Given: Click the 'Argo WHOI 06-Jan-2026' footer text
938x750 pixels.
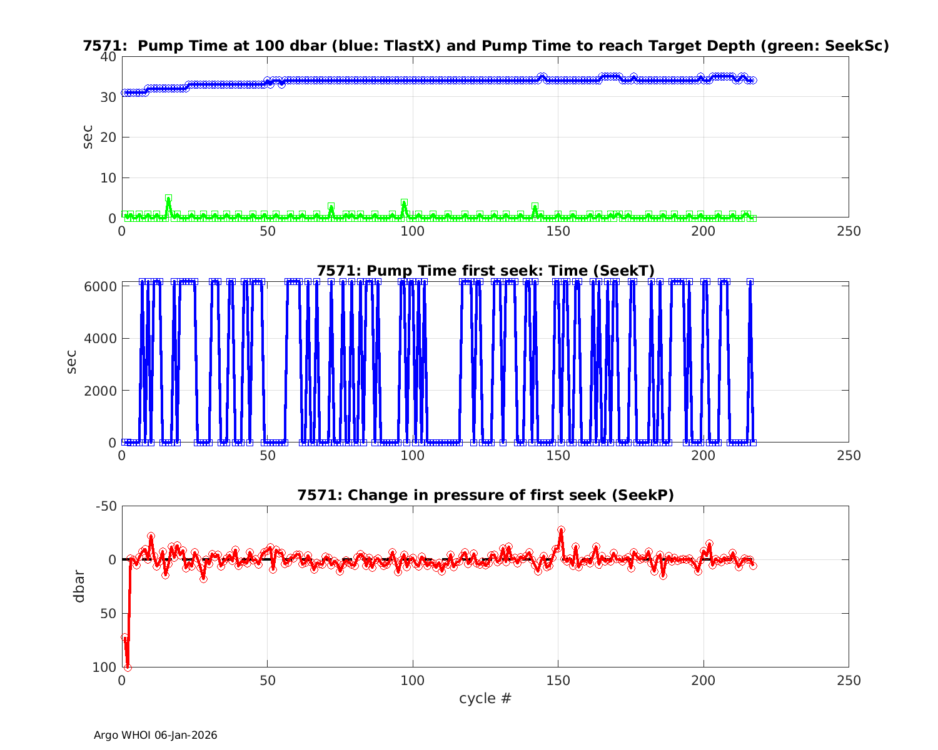Looking at the screenshot, I should pos(155,735).
